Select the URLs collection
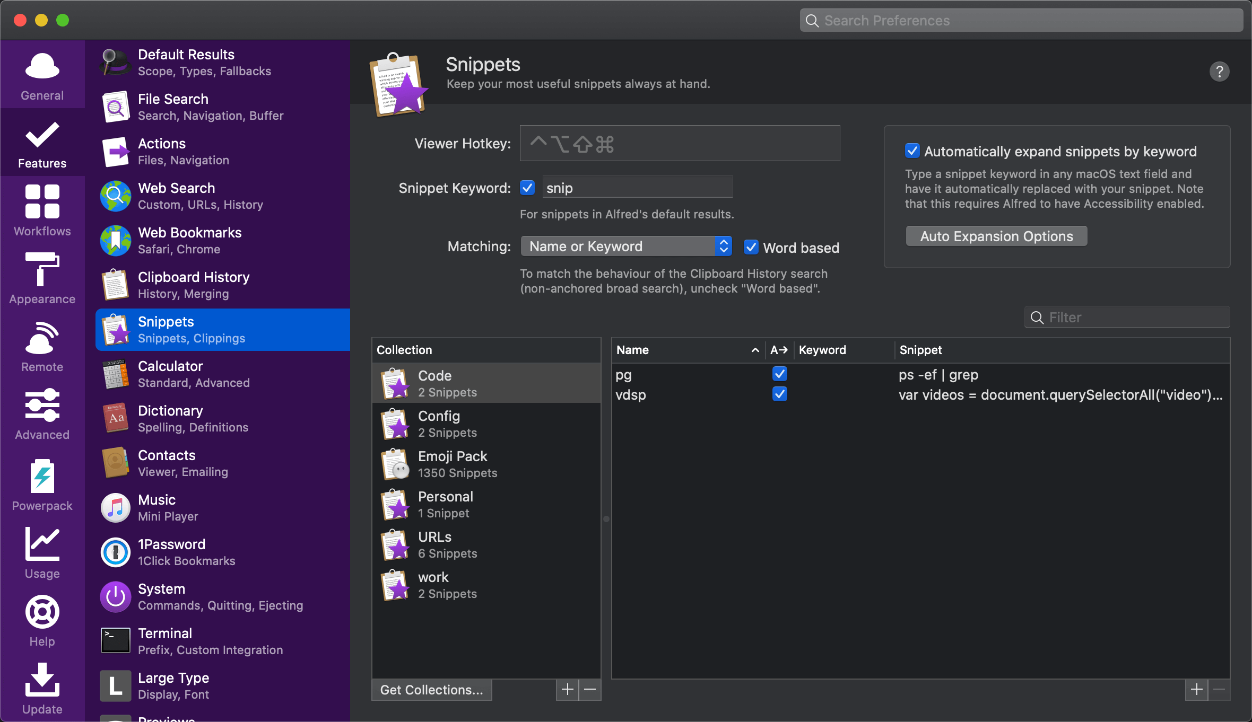 486,544
